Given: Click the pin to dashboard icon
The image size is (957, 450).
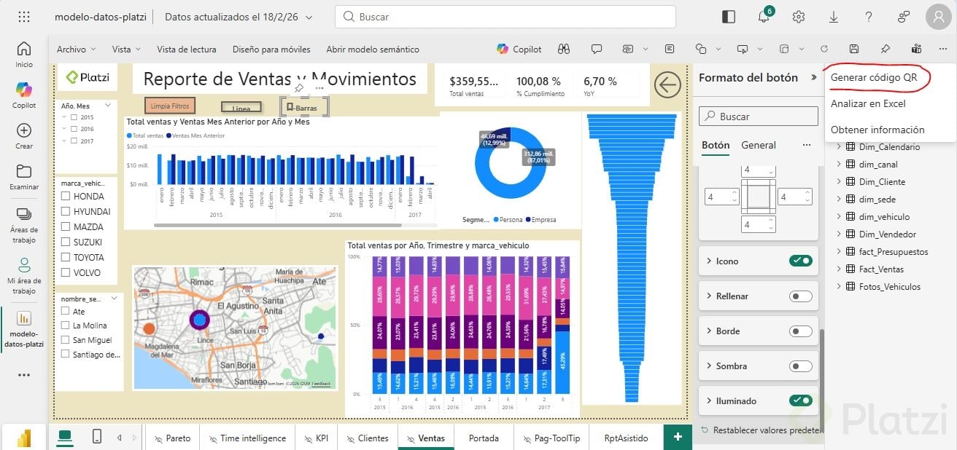Looking at the screenshot, I should coord(885,49).
